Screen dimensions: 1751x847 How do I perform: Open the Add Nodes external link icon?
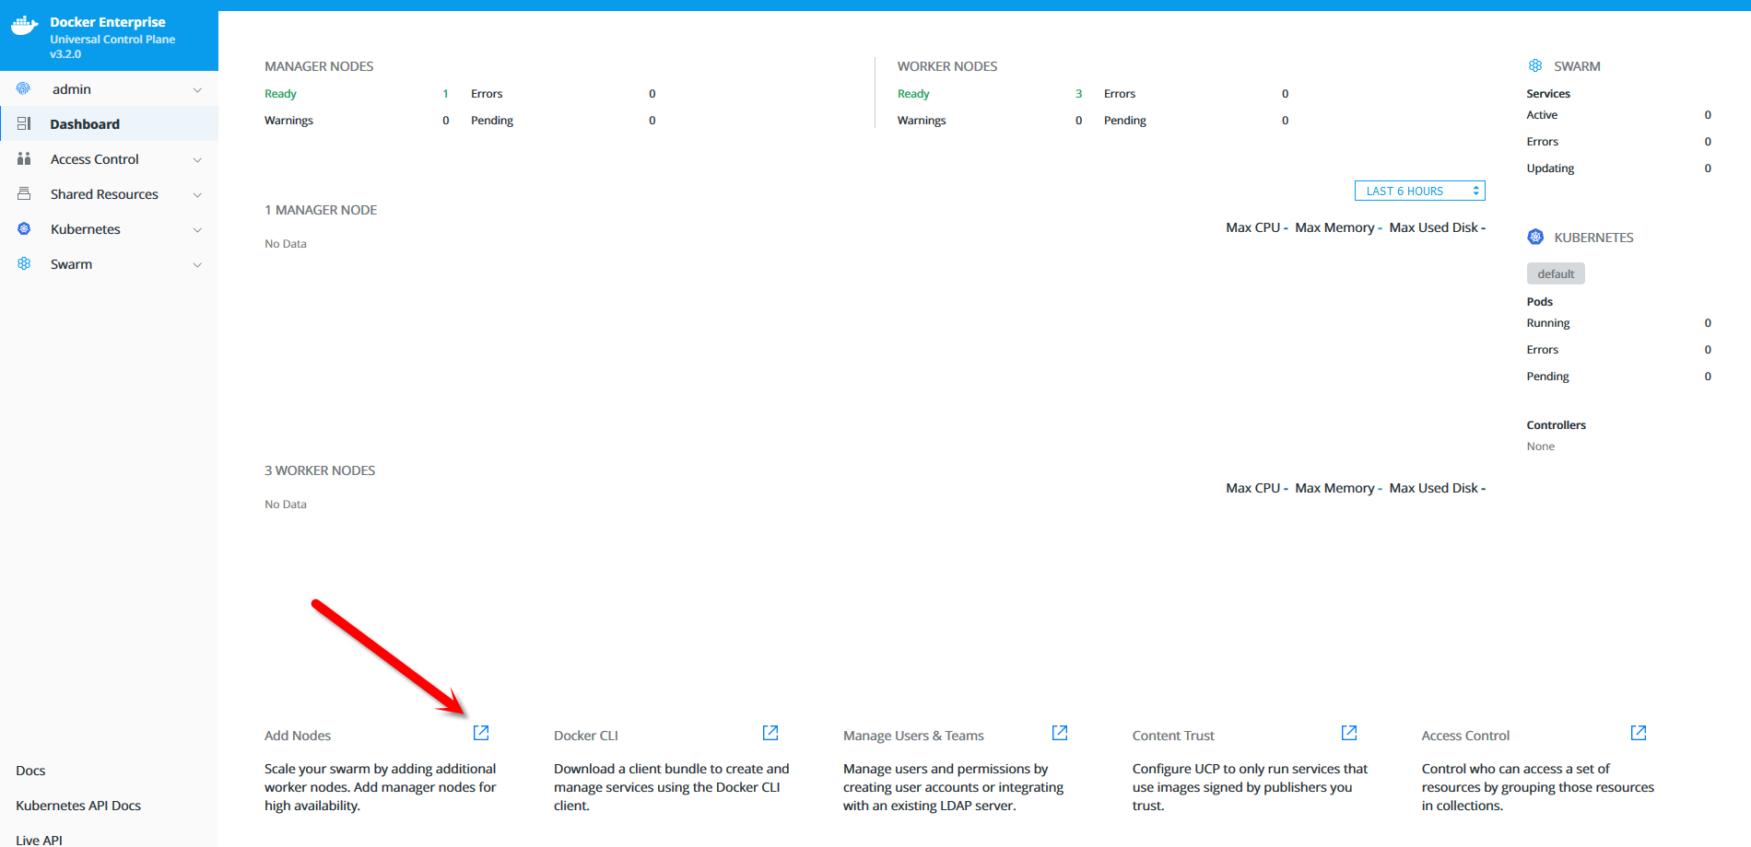[481, 733]
